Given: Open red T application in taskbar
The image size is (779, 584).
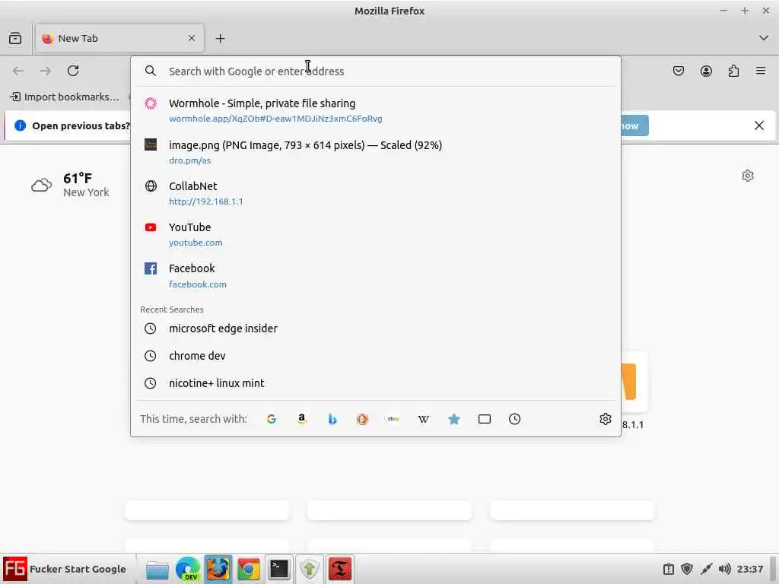Looking at the screenshot, I should point(340,569).
